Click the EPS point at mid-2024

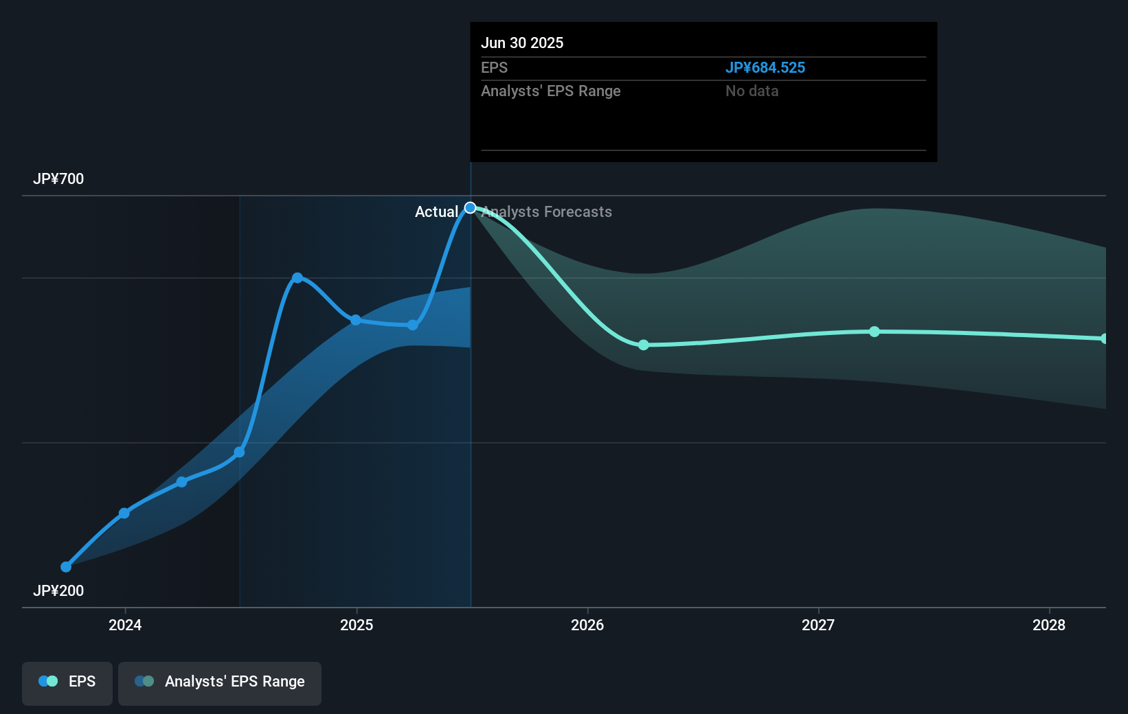coord(240,452)
